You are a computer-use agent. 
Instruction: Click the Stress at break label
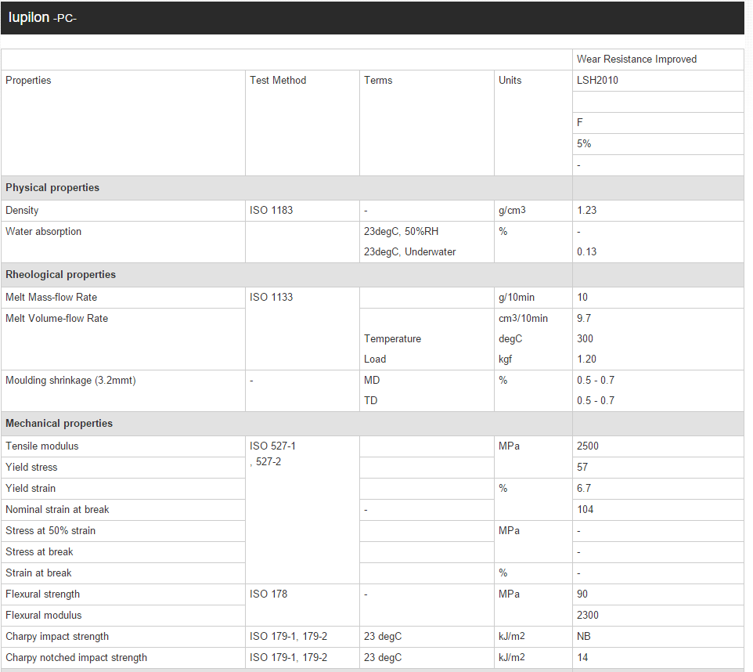click(x=39, y=552)
